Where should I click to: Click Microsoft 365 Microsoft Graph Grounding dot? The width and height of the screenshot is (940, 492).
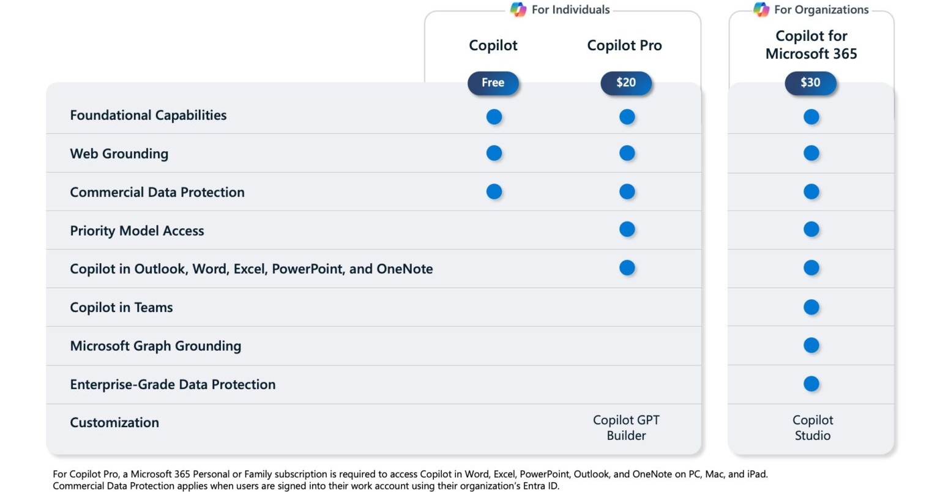(811, 346)
